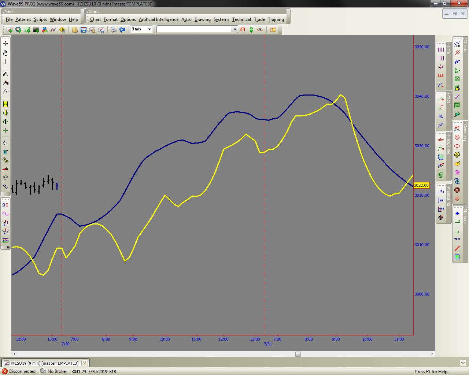Viewport: 469px width, 375px height.
Task: Switch chart to bar display style
Action: (x=5, y=74)
